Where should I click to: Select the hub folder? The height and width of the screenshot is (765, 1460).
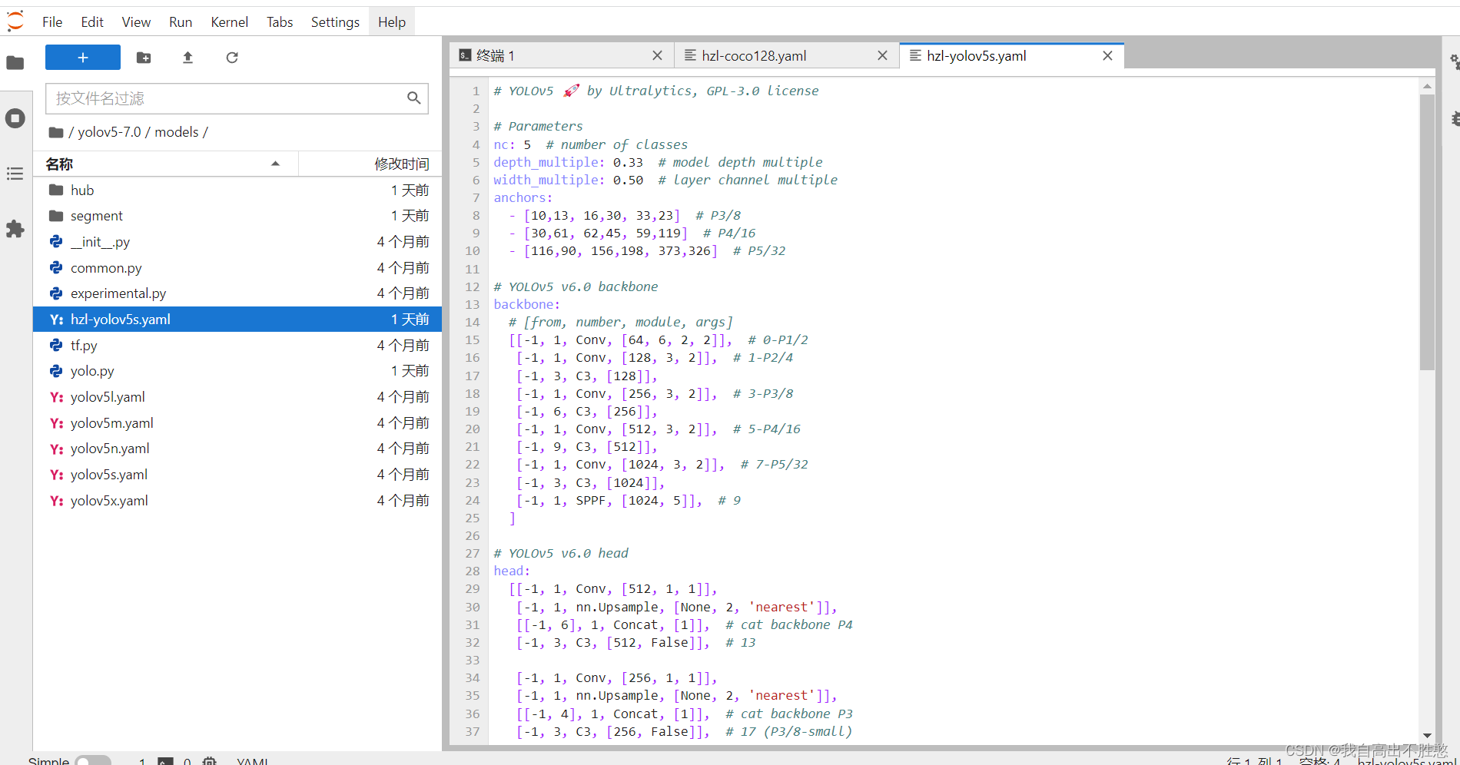237,190
